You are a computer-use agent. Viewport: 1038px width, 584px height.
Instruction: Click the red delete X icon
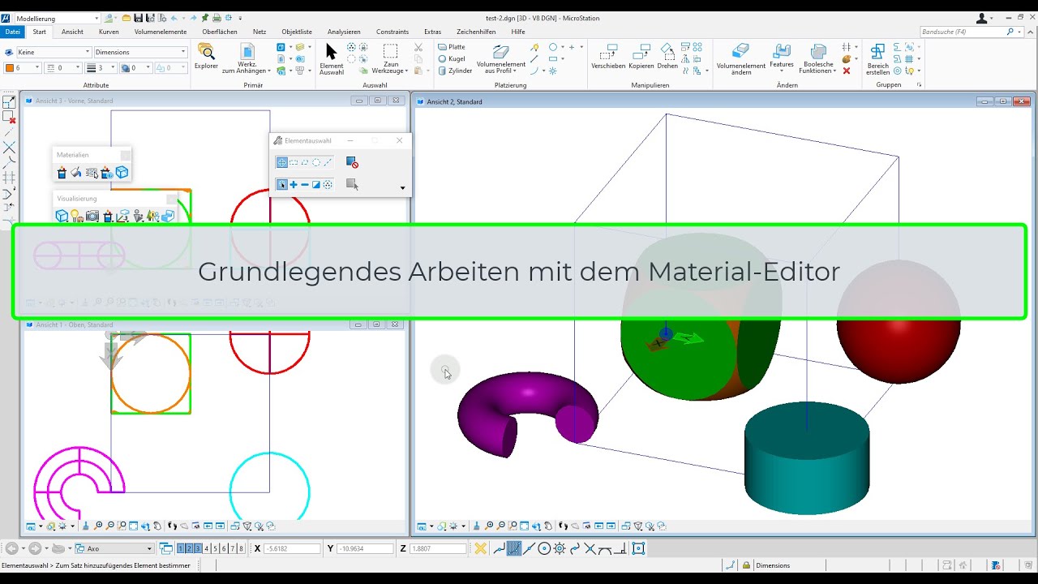[847, 71]
